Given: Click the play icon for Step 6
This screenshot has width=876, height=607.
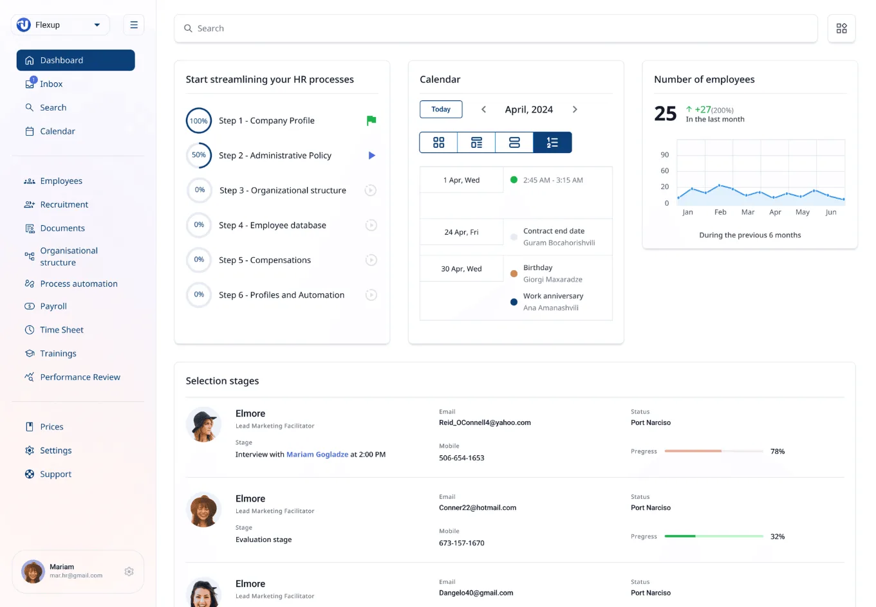Looking at the screenshot, I should tap(371, 295).
